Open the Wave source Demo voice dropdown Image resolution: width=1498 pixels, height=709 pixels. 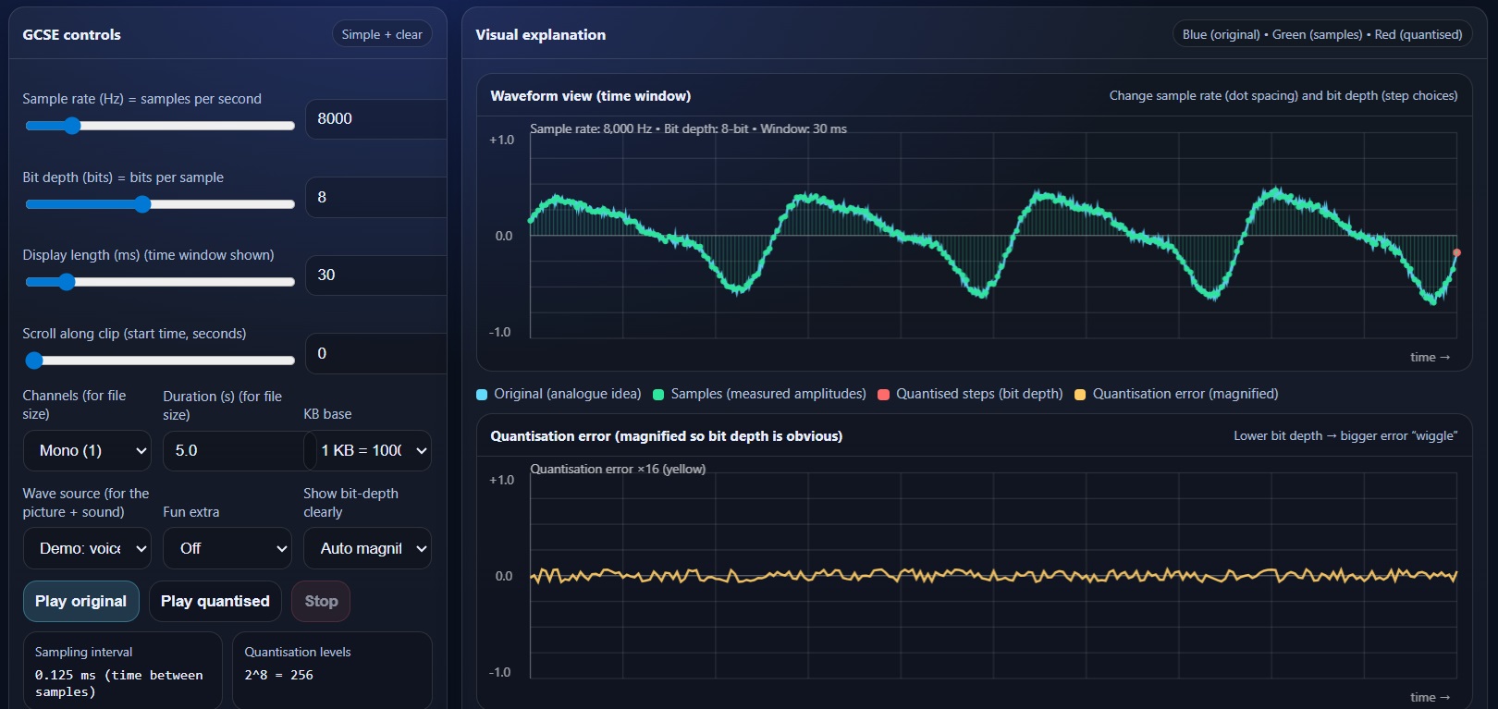pyautogui.click(x=87, y=549)
